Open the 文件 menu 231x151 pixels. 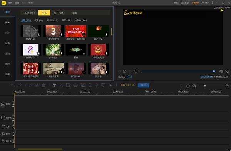point(10,3)
